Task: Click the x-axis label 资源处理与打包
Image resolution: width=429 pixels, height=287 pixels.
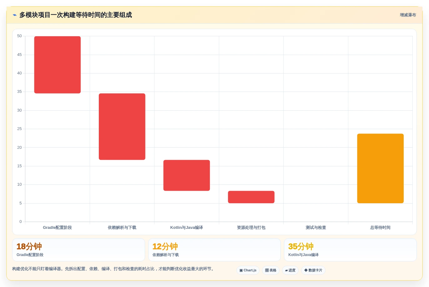Action: point(251,228)
